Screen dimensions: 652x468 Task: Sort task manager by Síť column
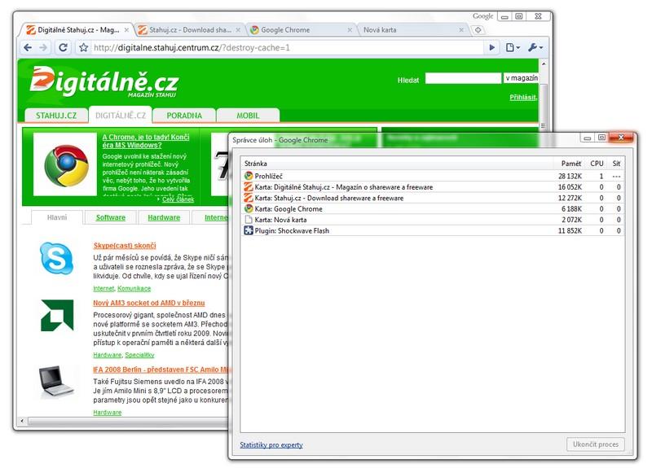coord(616,164)
